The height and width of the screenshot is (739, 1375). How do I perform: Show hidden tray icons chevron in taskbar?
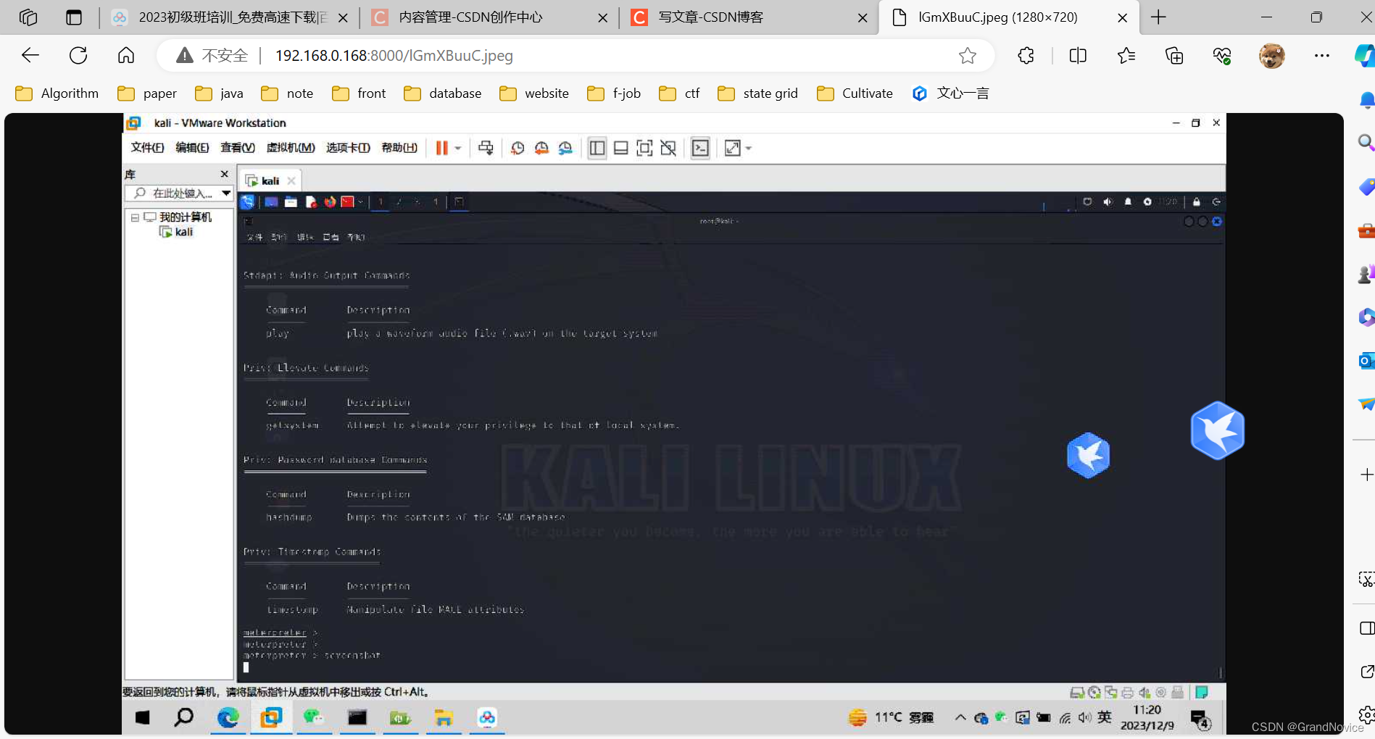[x=960, y=717]
